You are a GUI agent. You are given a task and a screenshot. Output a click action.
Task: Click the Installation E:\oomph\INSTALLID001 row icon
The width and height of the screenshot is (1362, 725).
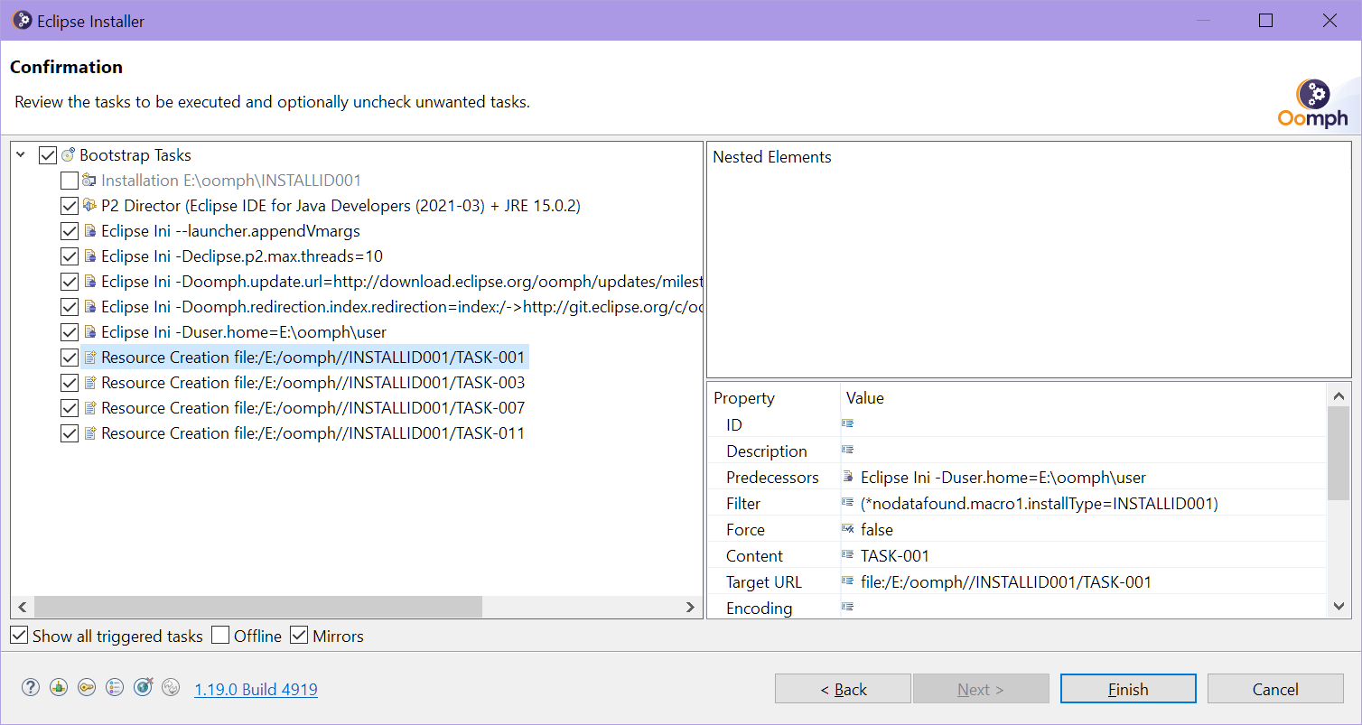point(89,181)
